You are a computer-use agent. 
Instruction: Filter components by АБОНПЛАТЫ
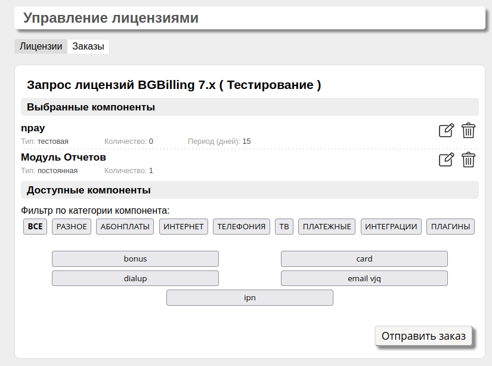pyautogui.click(x=125, y=227)
